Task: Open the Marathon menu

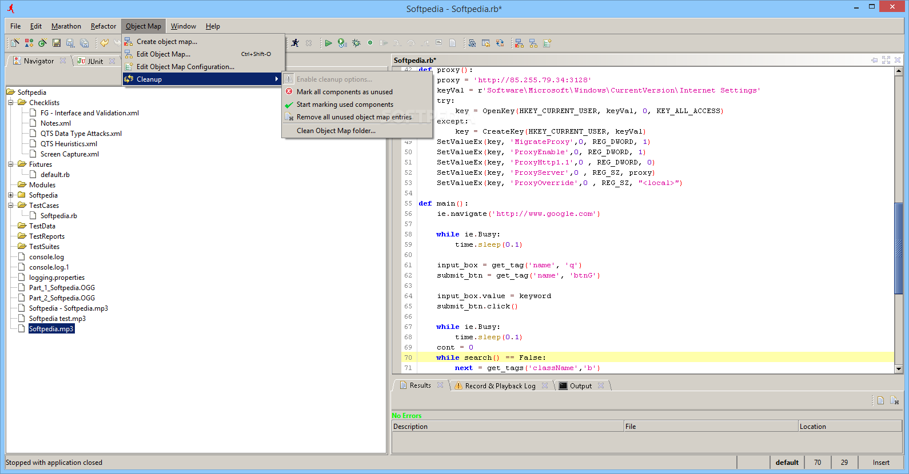Action: (x=66, y=26)
